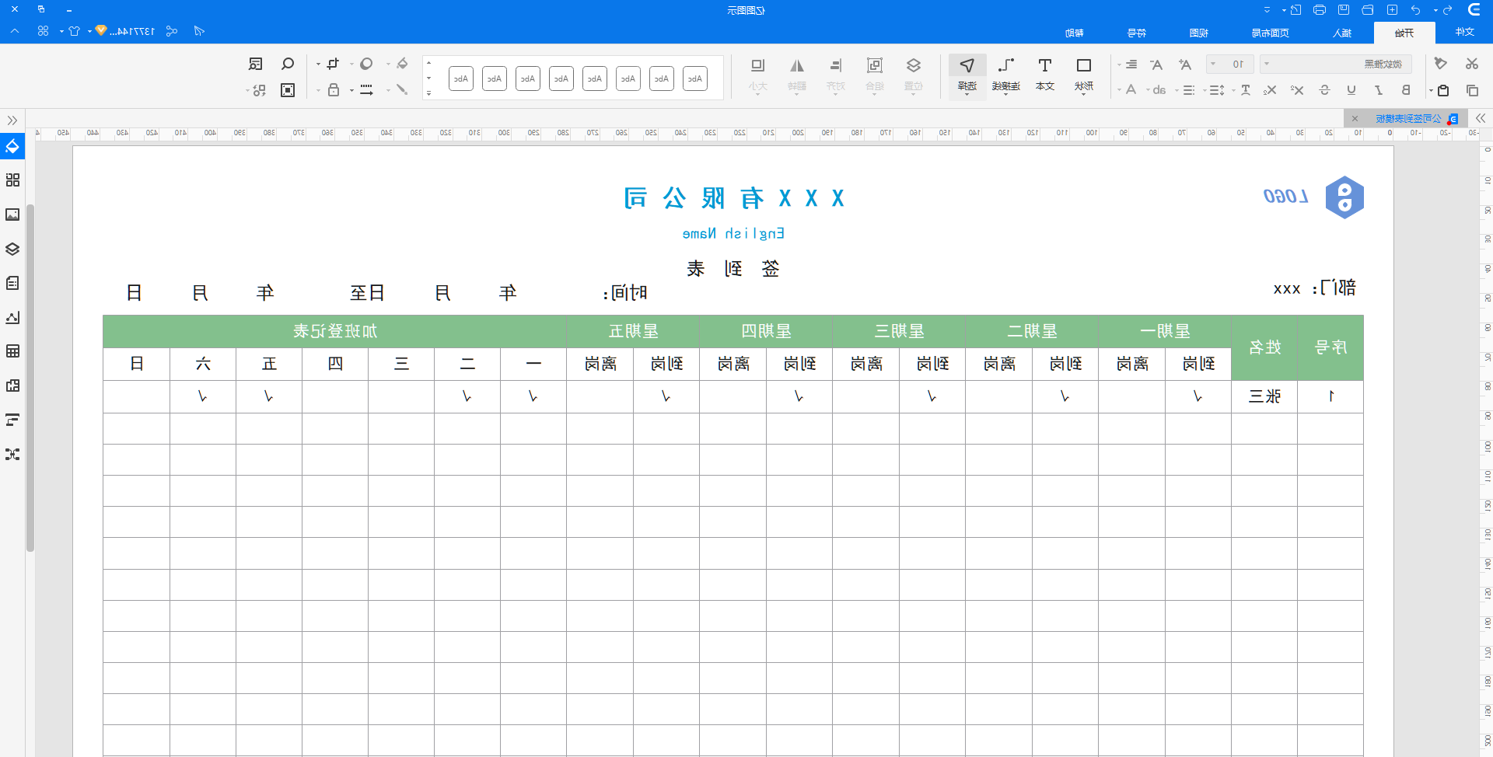Open the Position (位置) layers menu
Viewport: 1493px width, 757px height.
[x=914, y=75]
